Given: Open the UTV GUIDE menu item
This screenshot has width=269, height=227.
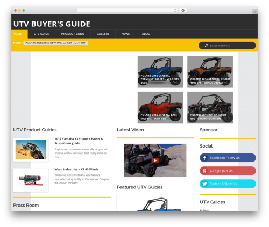Looking at the screenshot, I should pos(41,34).
